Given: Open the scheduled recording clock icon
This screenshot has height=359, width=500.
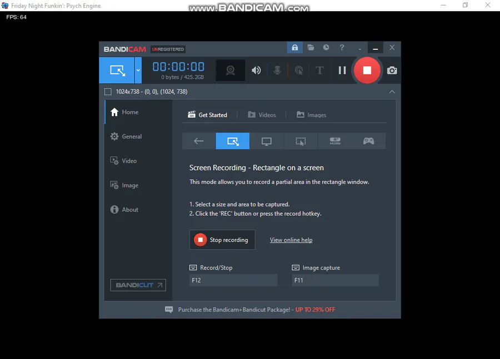Looking at the screenshot, I should point(326,47).
